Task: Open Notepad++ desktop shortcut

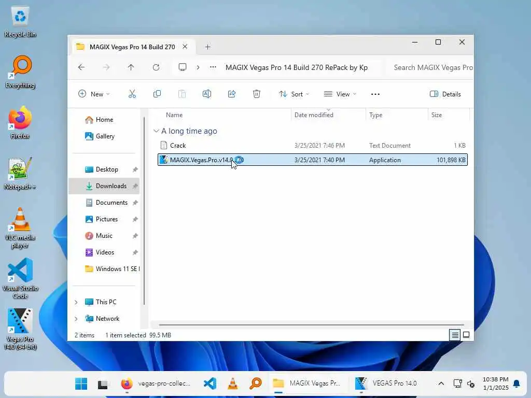Action: (x=20, y=174)
